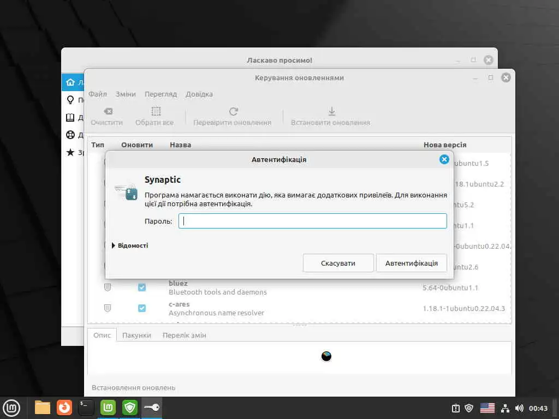Sort by the Тип column header
Screen dimensions: 559x419
pos(98,145)
